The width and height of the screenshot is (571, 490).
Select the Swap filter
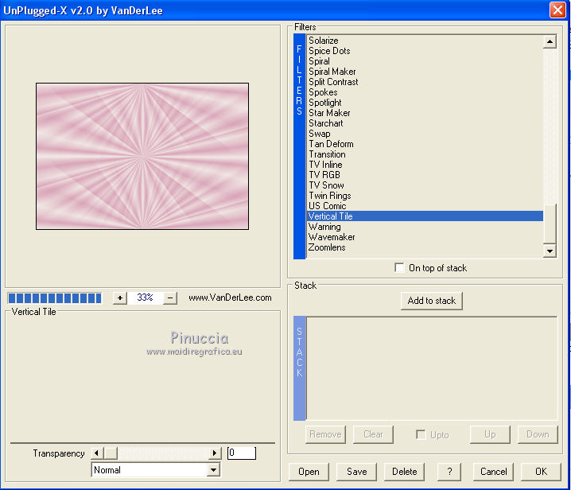tap(425, 134)
